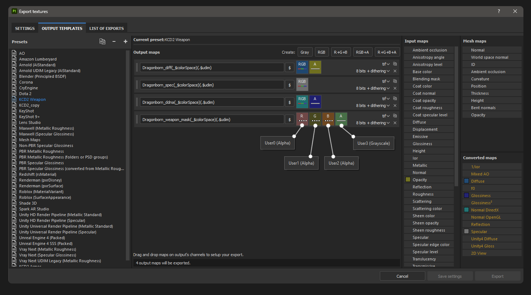Open the $ variables button for Dragonborn_weapon_mask

pyautogui.click(x=289, y=120)
